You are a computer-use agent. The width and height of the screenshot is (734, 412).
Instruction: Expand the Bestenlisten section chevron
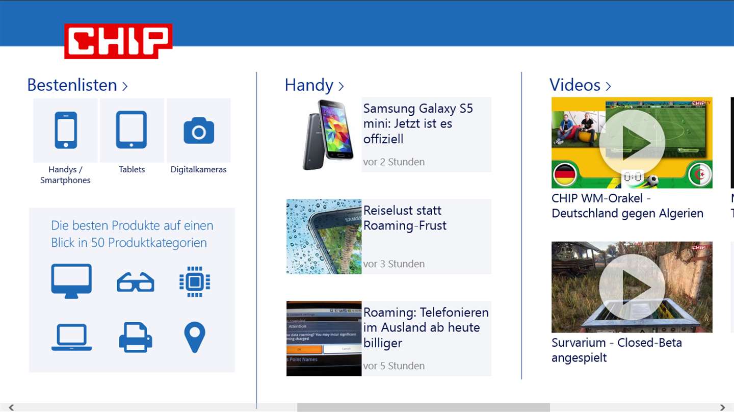125,86
